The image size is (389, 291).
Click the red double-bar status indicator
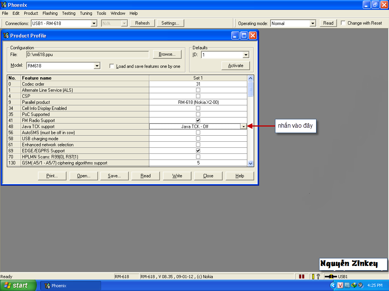click(302, 277)
